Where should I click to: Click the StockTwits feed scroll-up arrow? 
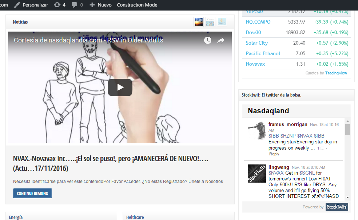[347, 121]
